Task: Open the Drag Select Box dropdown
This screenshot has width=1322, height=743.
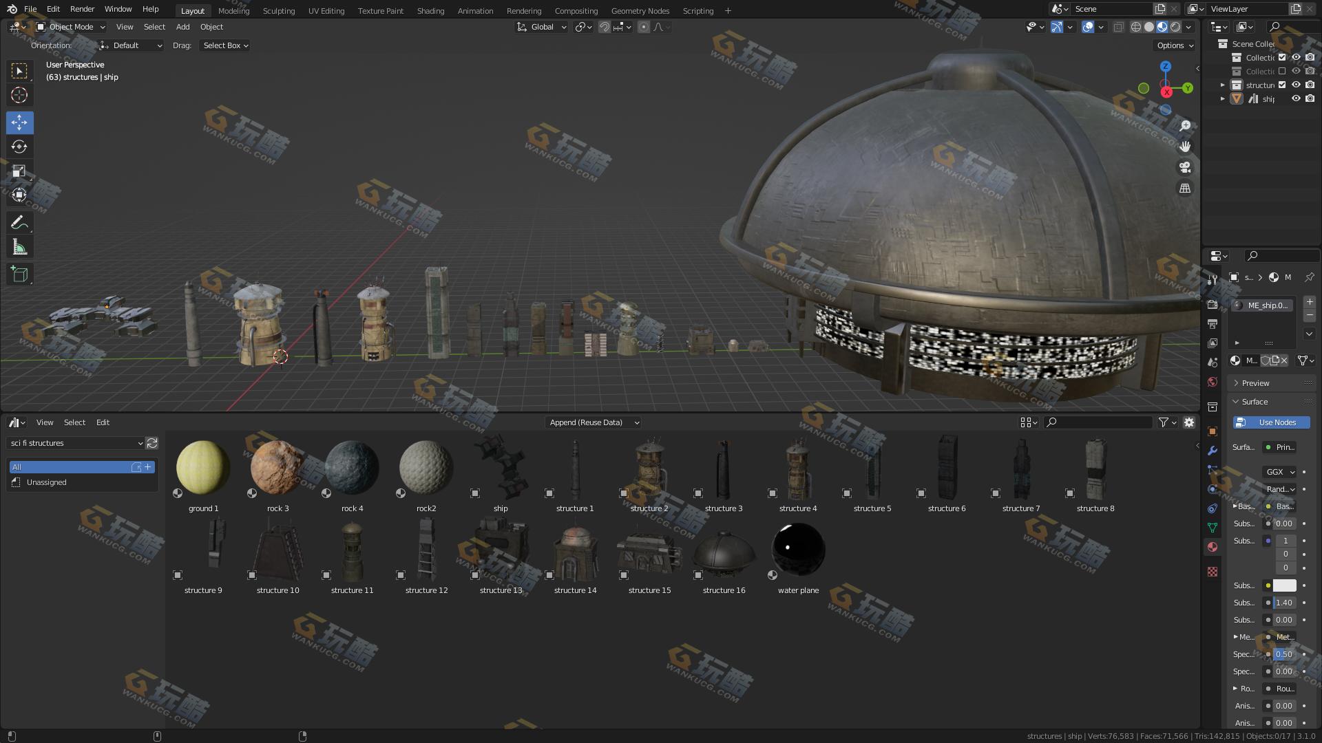Action: [224, 45]
